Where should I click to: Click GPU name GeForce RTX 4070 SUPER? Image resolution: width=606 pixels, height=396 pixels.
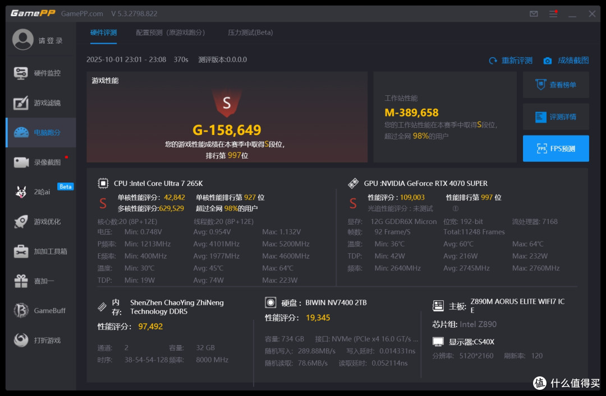[434, 183]
